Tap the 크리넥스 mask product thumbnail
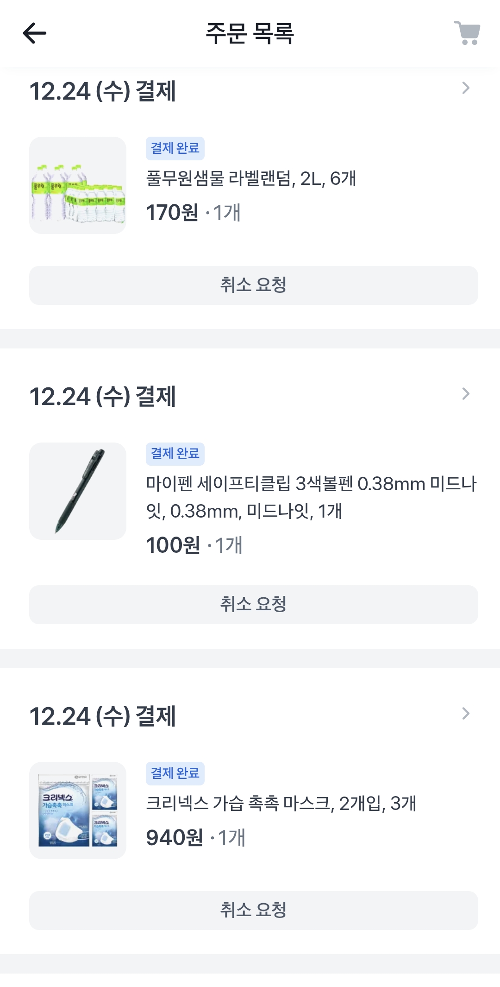Screen dimensions: 500x987 (x=78, y=810)
